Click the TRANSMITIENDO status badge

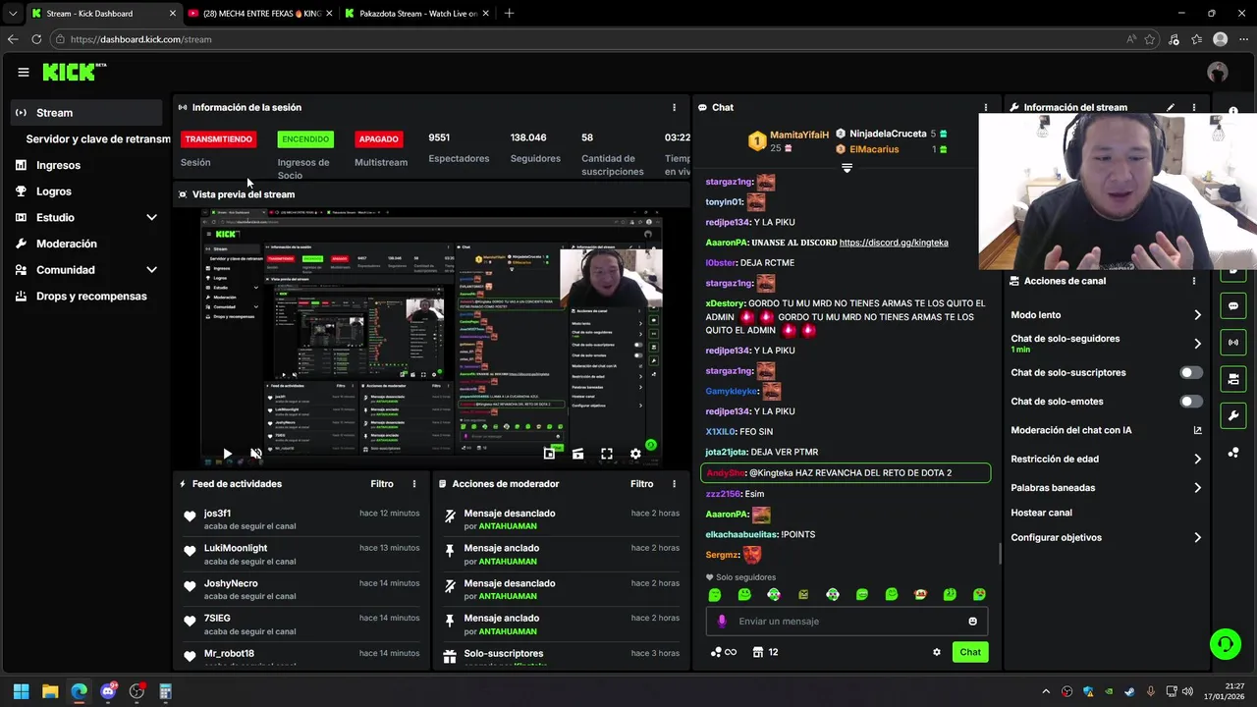point(218,139)
